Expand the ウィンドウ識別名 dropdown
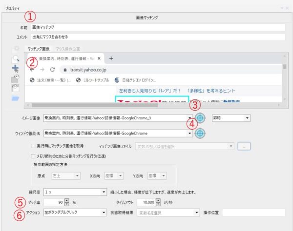 click(189, 134)
